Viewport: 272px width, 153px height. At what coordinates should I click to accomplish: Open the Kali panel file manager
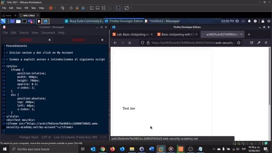pyautogui.click(x=18, y=21)
